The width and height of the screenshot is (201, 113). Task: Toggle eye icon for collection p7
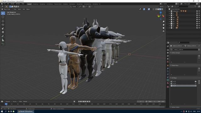click(x=199, y=26)
